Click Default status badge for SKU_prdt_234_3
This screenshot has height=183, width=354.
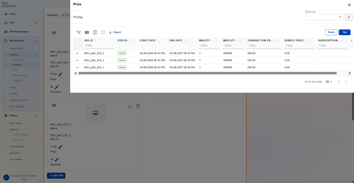coord(122,53)
